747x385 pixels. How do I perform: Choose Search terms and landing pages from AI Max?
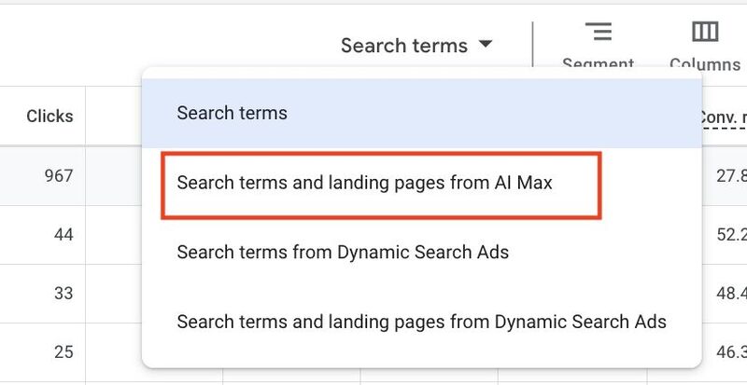click(x=364, y=183)
